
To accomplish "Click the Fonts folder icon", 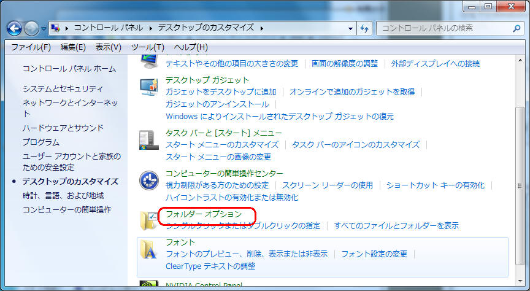I will [x=149, y=249].
